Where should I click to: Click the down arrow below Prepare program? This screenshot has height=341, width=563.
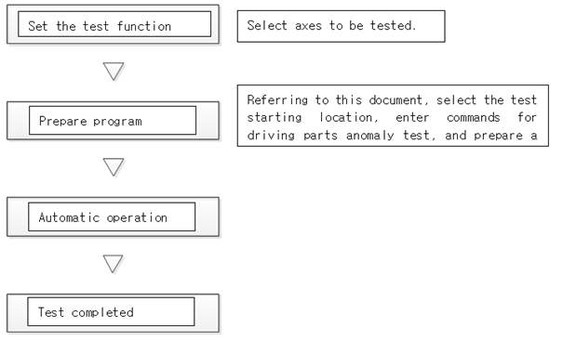(x=114, y=167)
